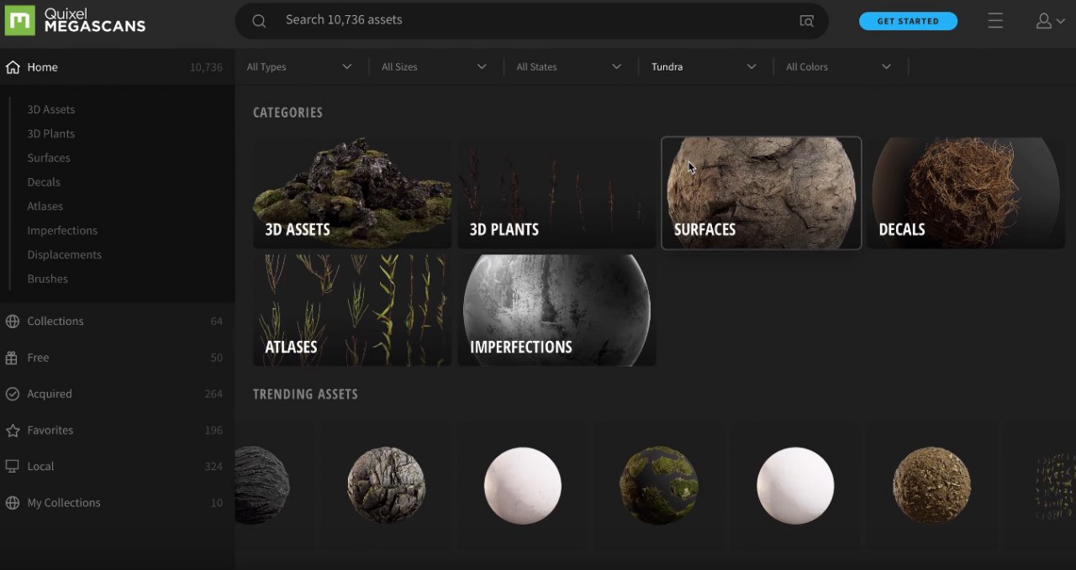The height and width of the screenshot is (570, 1076).
Task: Open the image search icon in the search bar
Action: click(806, 21)
